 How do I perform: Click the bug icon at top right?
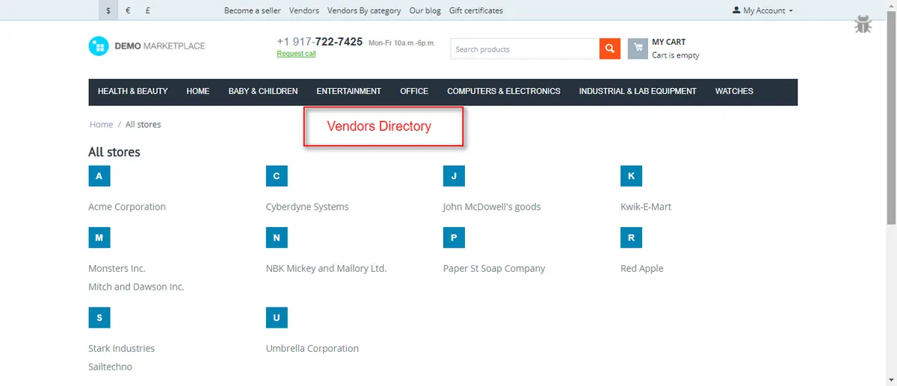click(x=863, y=25)
